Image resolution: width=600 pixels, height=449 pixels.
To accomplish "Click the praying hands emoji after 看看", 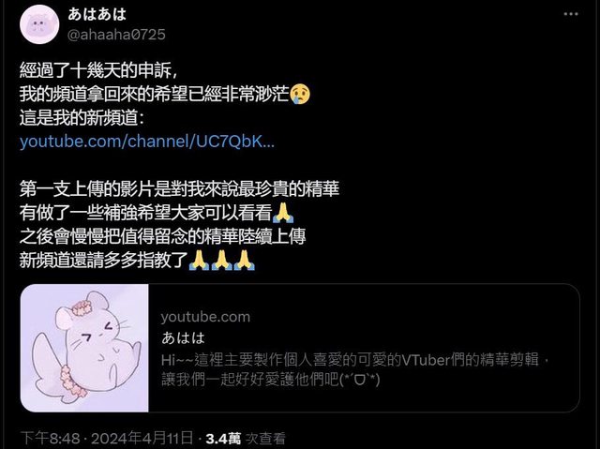I will click(x=283, y=213).
